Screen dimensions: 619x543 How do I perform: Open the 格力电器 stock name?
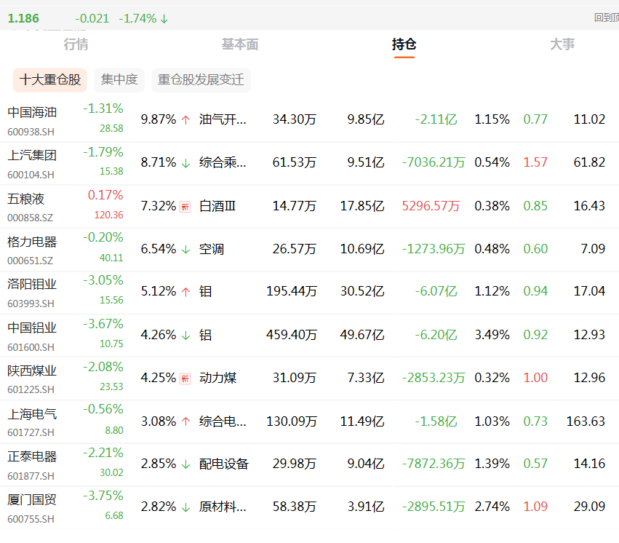(32, 242)
